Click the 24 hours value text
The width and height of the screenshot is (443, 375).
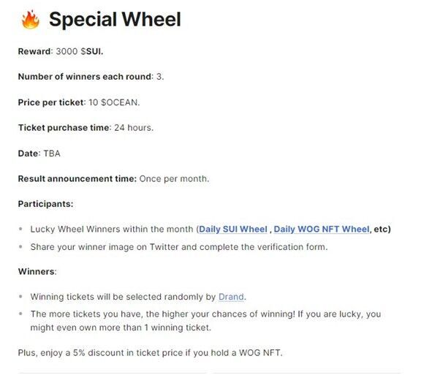pyautogui.click(x=134, y=128)
